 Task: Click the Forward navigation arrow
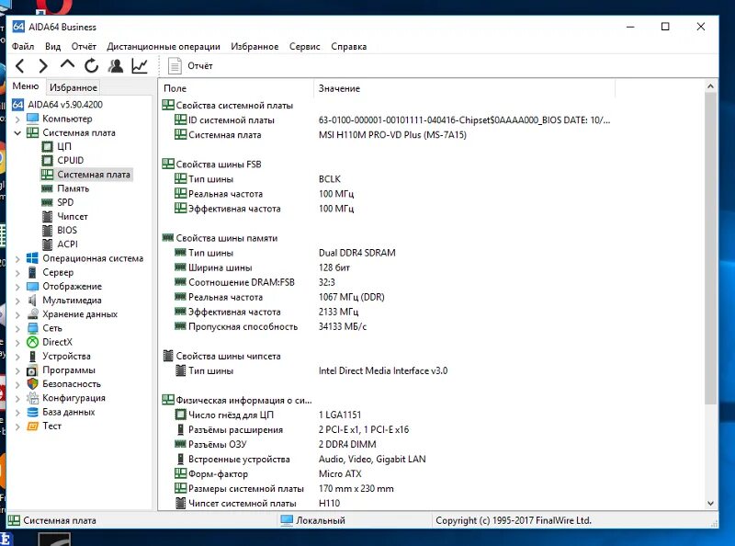pyautogui.click(x=43, y=66)
